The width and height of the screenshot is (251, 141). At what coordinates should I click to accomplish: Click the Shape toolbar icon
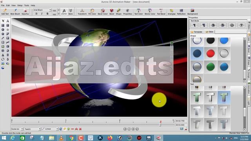click(118, 12)
